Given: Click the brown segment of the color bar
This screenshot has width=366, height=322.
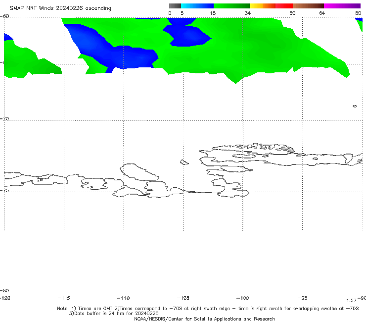Looking at the screenshot, I should (308, 6).
